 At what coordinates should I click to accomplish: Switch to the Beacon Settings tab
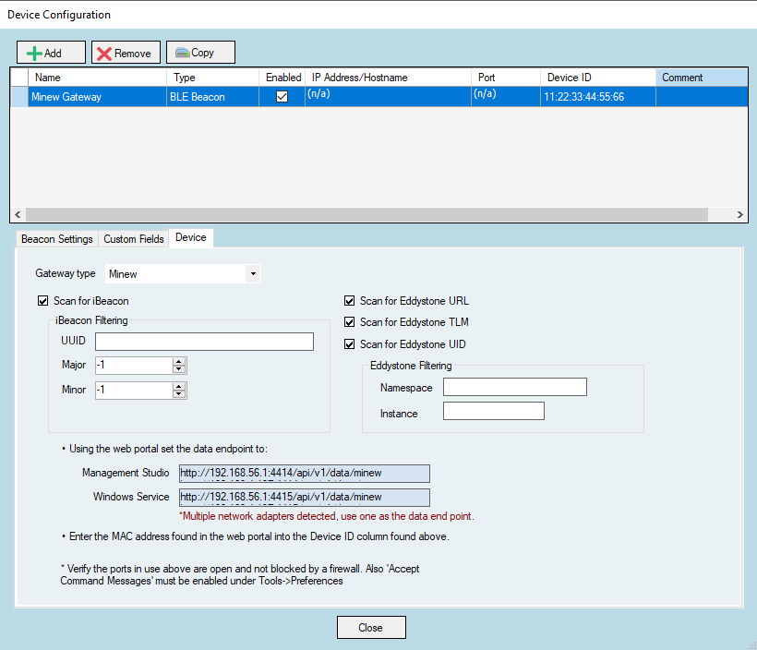tap(56, 238)
